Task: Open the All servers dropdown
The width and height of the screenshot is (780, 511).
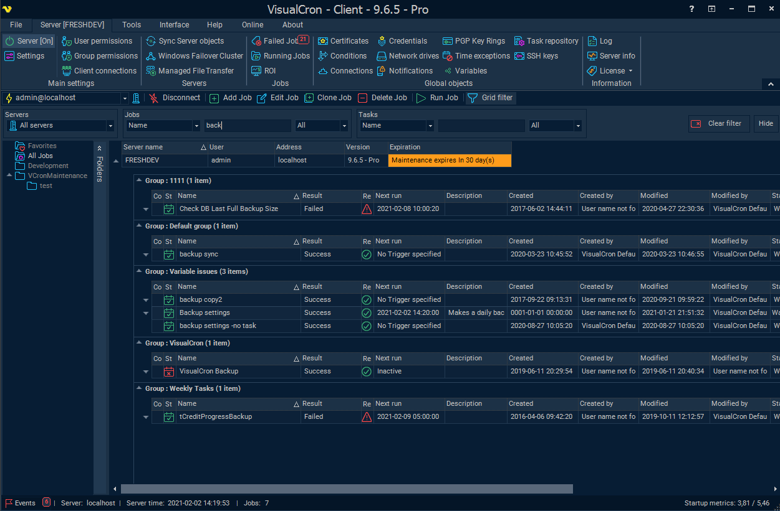Action: coord(59,126)
